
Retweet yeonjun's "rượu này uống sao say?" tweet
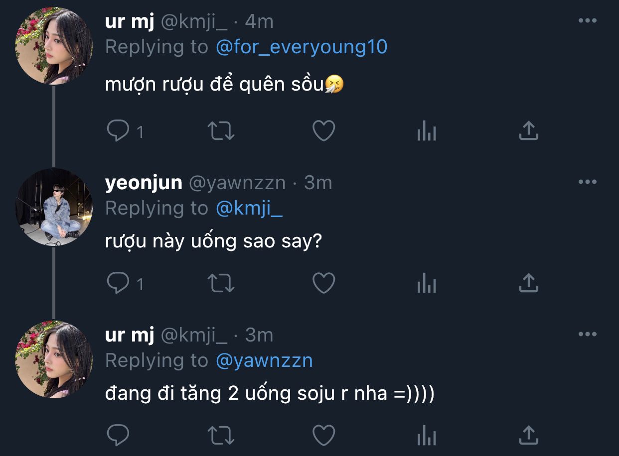pos(221,283)
